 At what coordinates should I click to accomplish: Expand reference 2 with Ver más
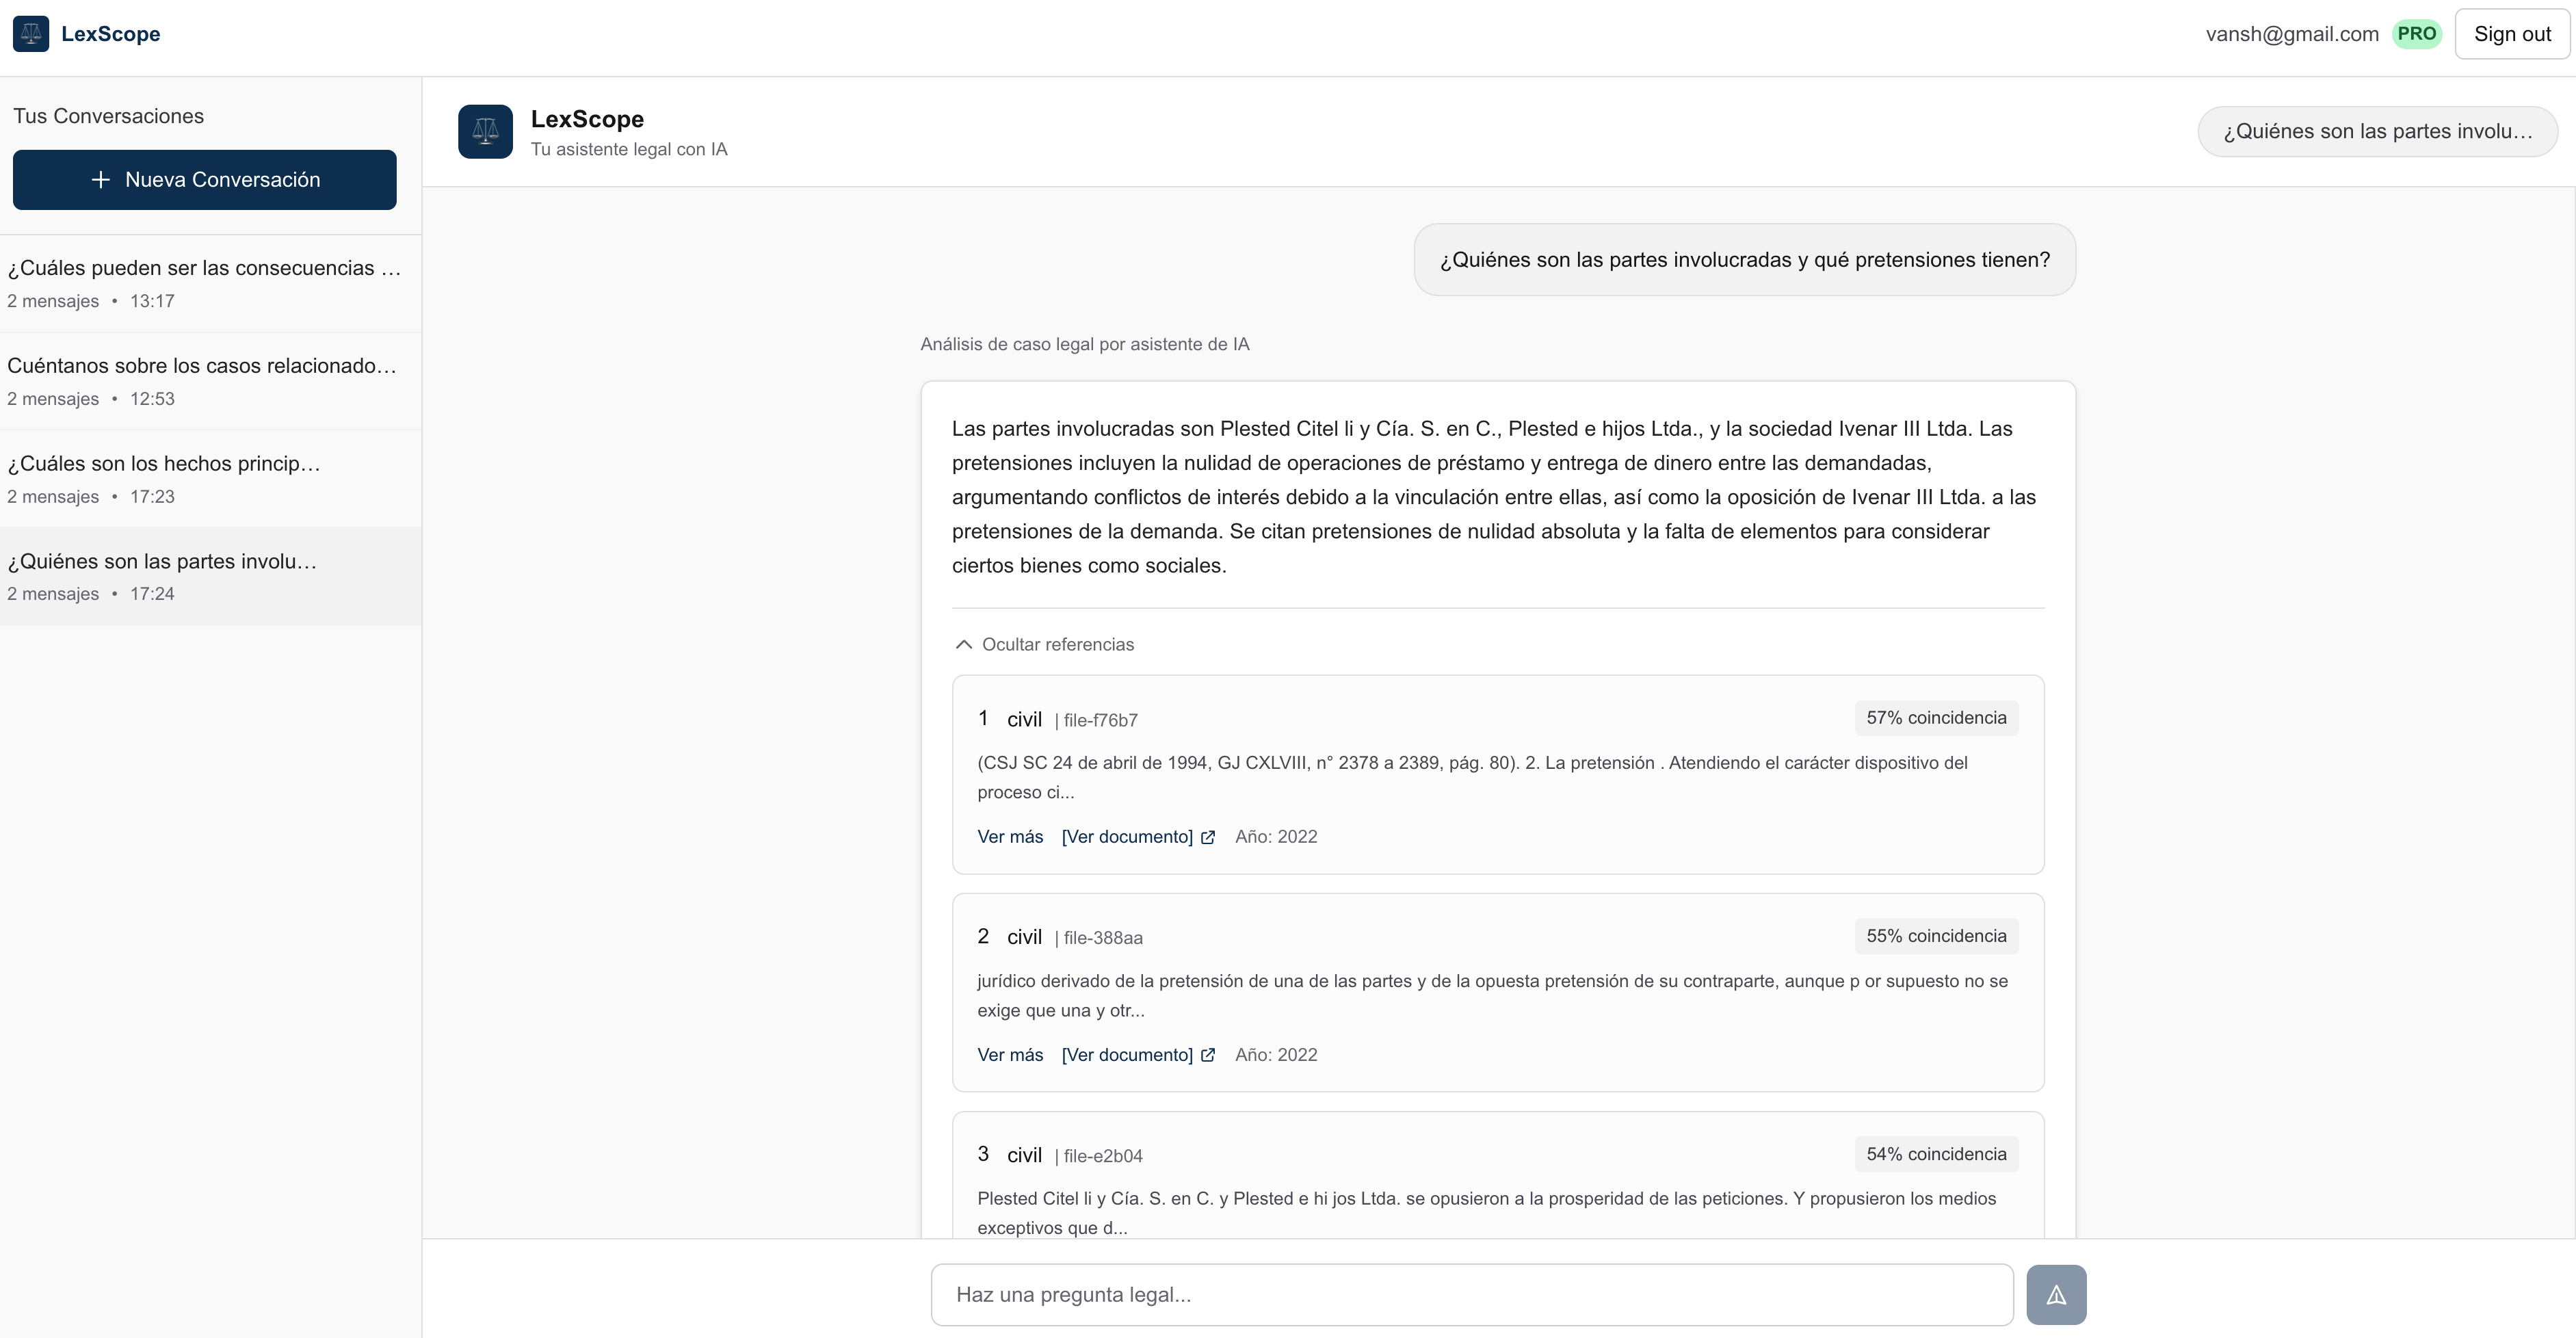(1010, 1055)
